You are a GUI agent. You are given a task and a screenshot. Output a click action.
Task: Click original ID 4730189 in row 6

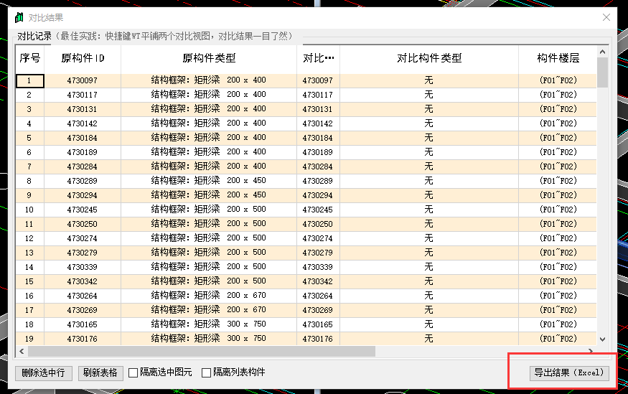83,152
